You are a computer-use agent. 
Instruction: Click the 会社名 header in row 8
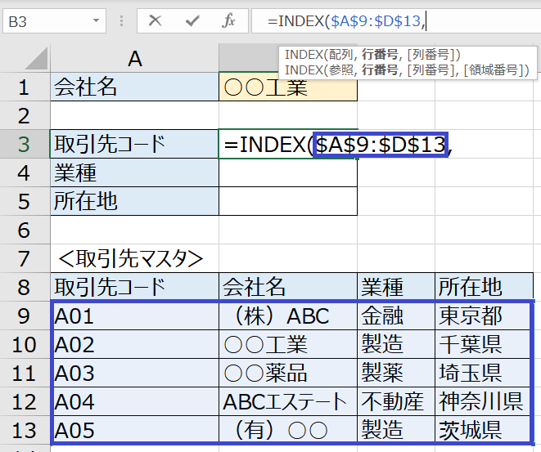pos(288,287)
